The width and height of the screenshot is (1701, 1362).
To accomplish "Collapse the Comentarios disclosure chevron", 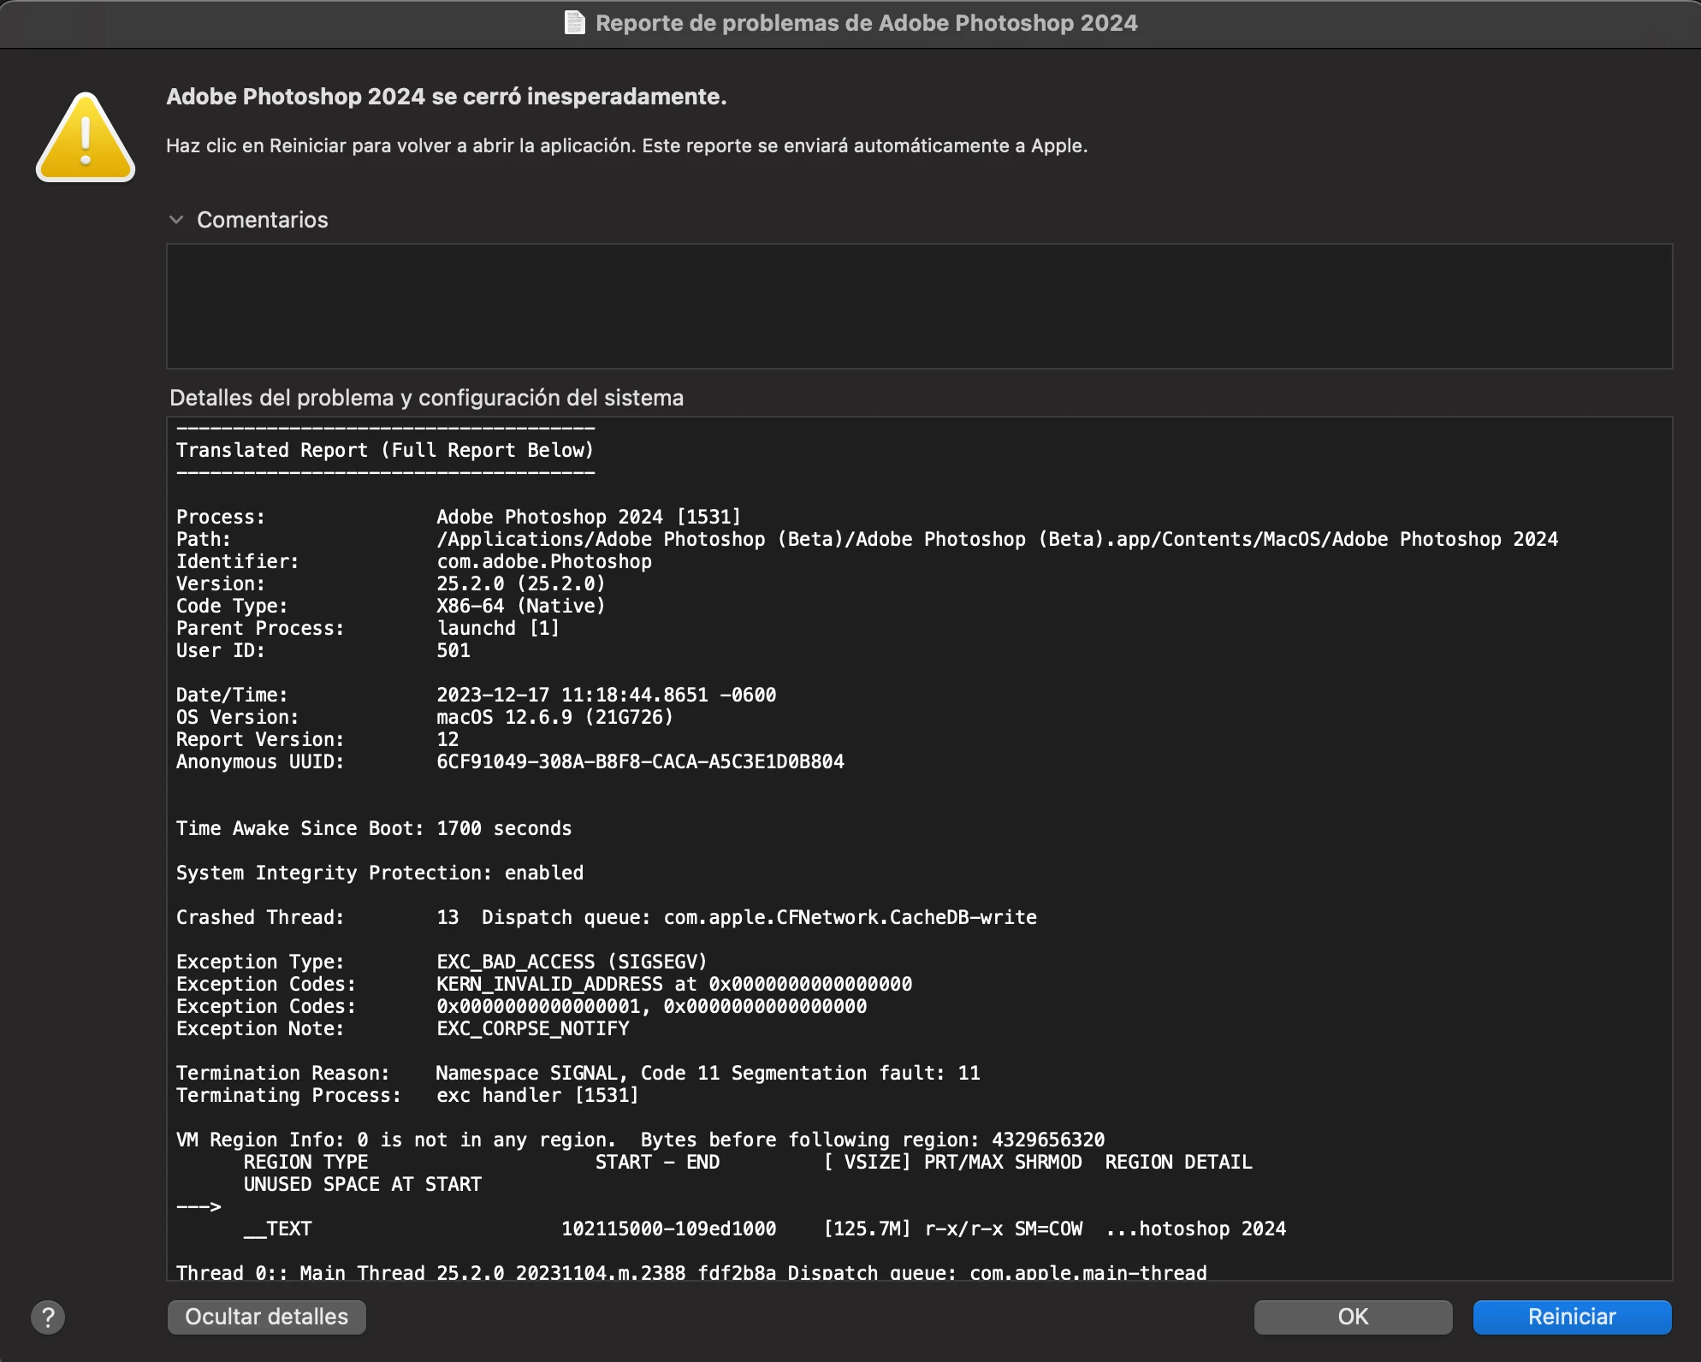I will pos(176,220).
